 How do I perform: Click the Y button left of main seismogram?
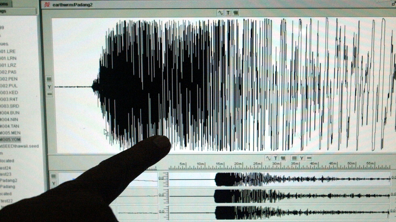[49, 87]
